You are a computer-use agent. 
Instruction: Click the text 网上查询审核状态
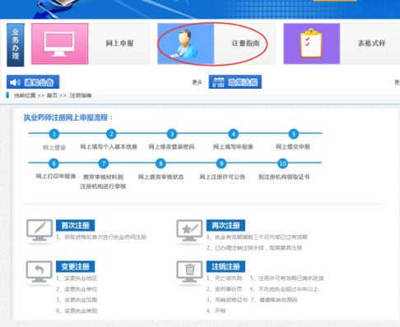click(x=160, y=177)
